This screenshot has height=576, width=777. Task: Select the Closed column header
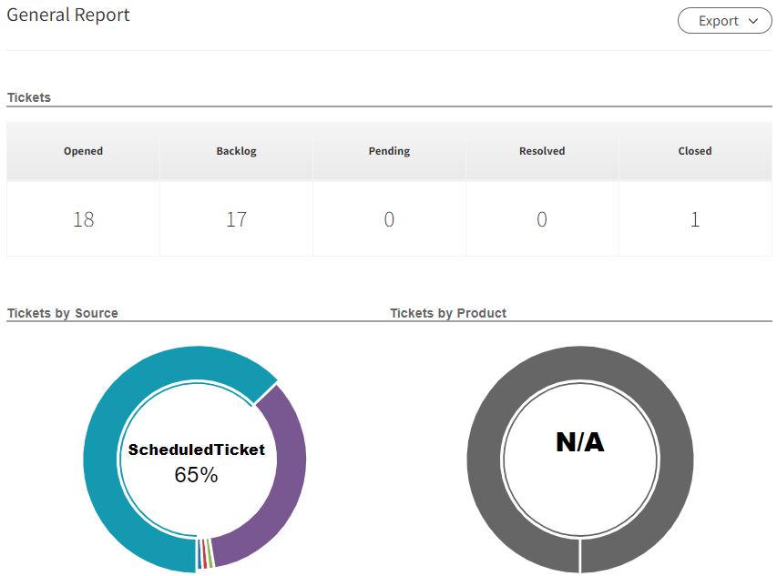click(695, 151)
